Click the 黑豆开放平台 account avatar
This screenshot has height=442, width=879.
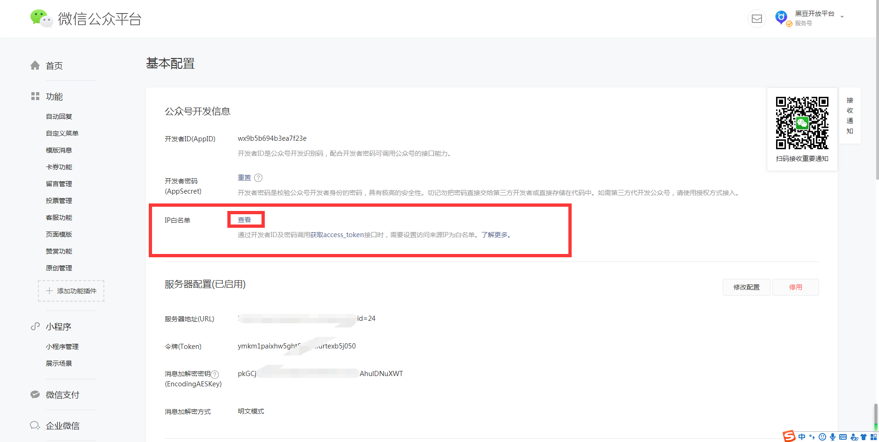pos(781,18)
